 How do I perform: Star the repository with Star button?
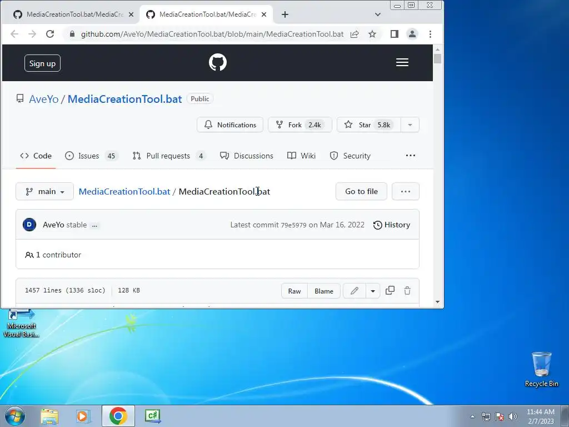(369, 125)
